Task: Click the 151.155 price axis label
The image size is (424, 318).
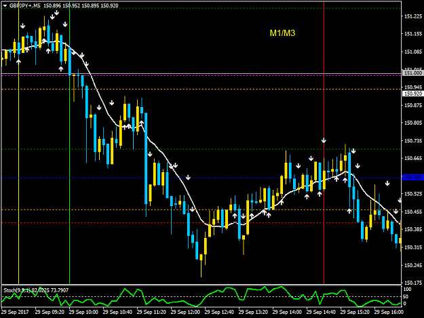Action: click(413, 34)
